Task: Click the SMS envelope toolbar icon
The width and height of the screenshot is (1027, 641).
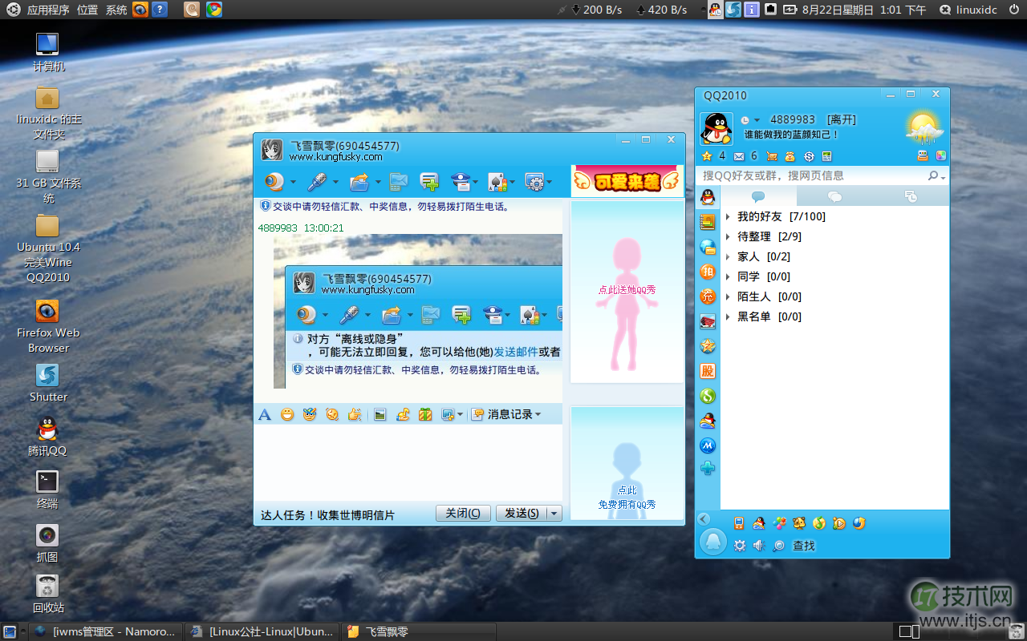Action: 399,182
